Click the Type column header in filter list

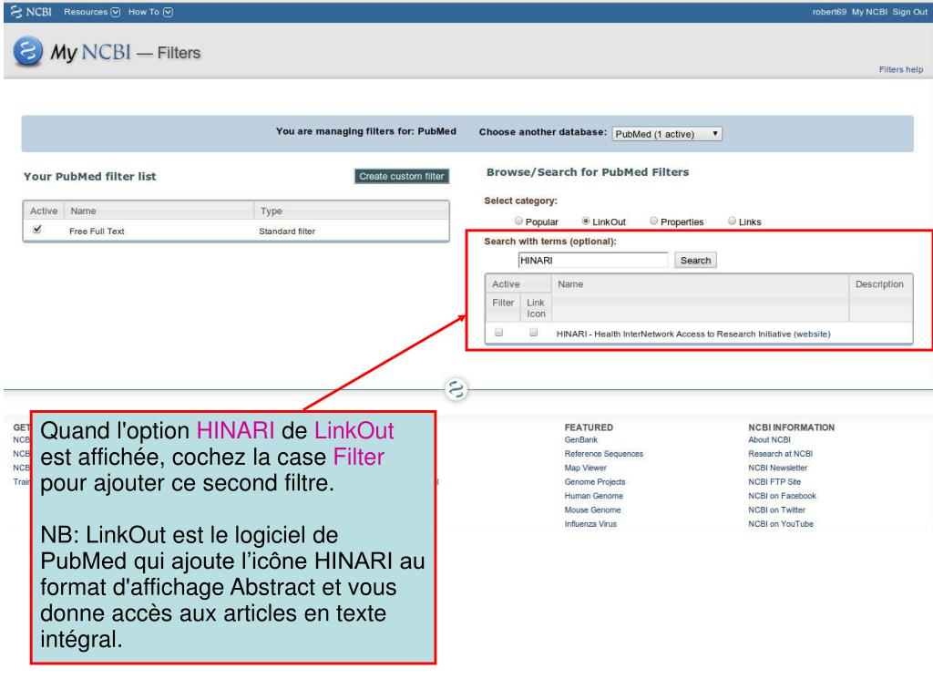pos(351,211)
